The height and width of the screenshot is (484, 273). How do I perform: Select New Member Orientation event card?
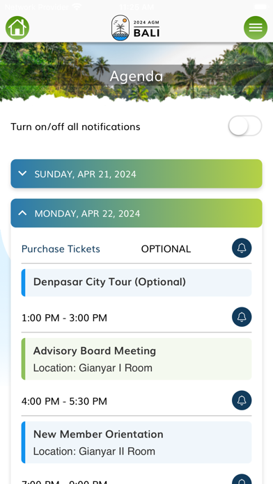point(136,442)
